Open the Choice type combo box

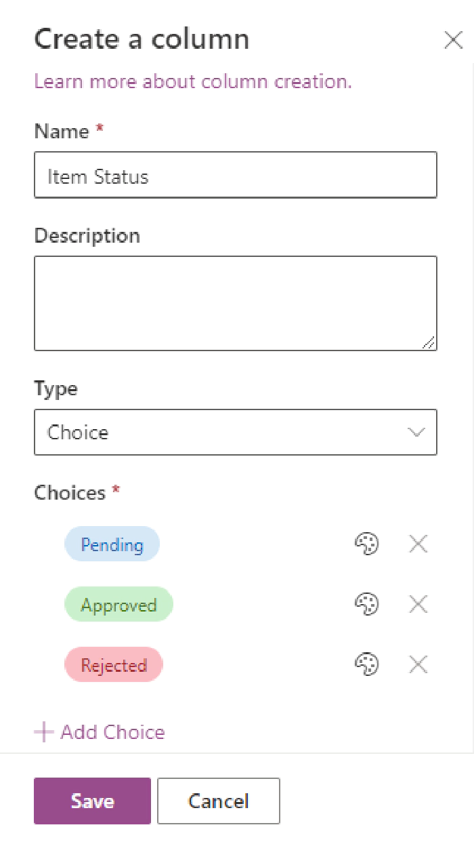point(223,433)
